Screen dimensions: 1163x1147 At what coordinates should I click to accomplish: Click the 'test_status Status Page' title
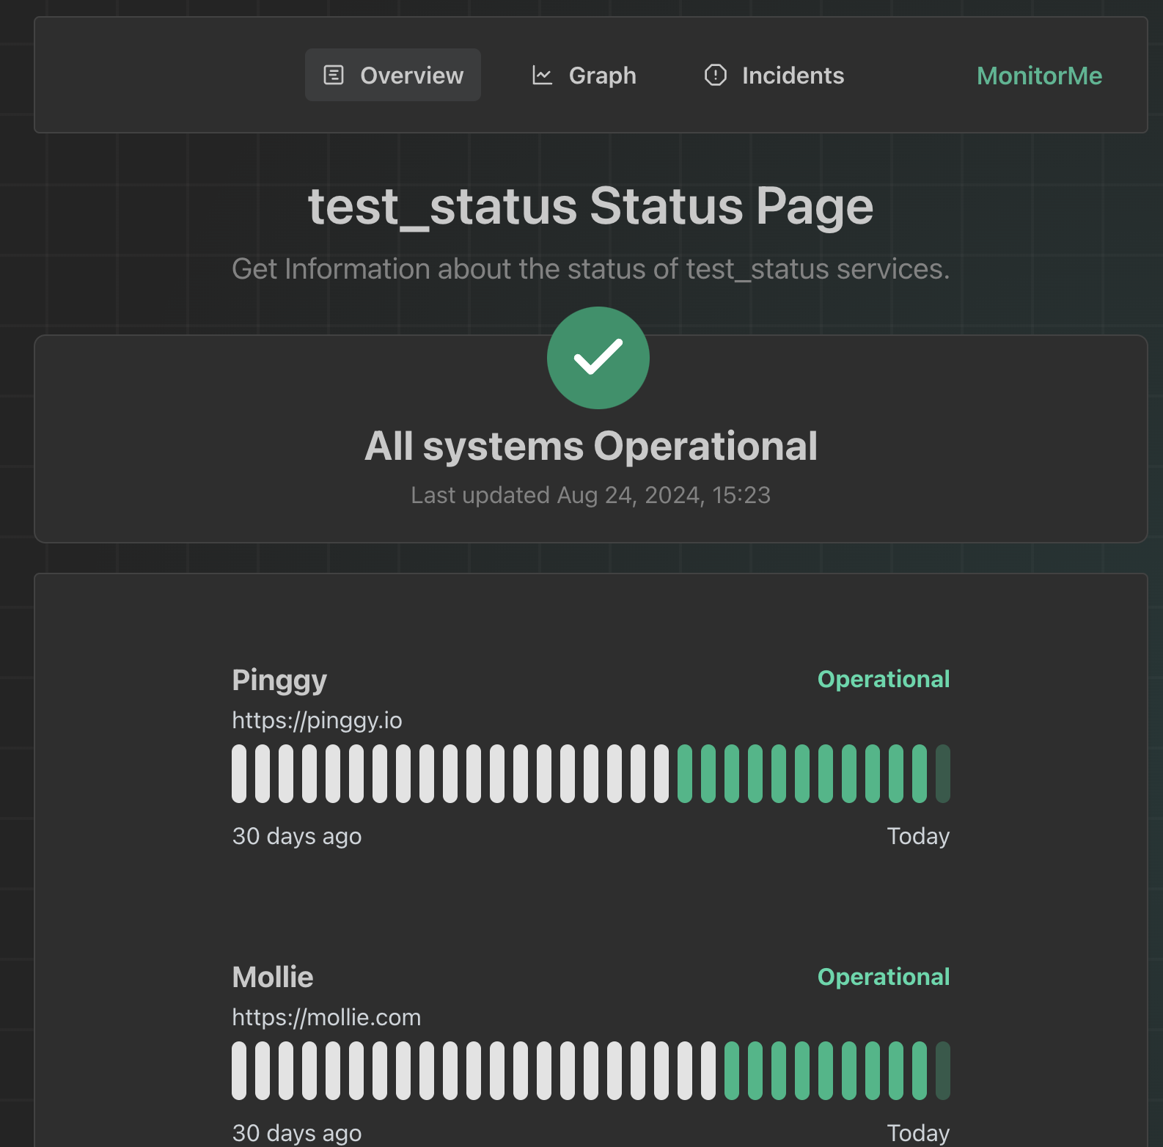(591, 206)
